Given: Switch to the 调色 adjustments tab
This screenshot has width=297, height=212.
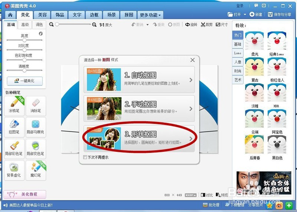Looking at the screenshot, I should 39,25.
